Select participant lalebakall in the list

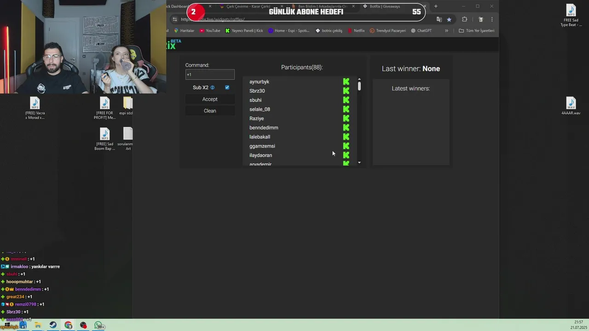coord(260,137)
